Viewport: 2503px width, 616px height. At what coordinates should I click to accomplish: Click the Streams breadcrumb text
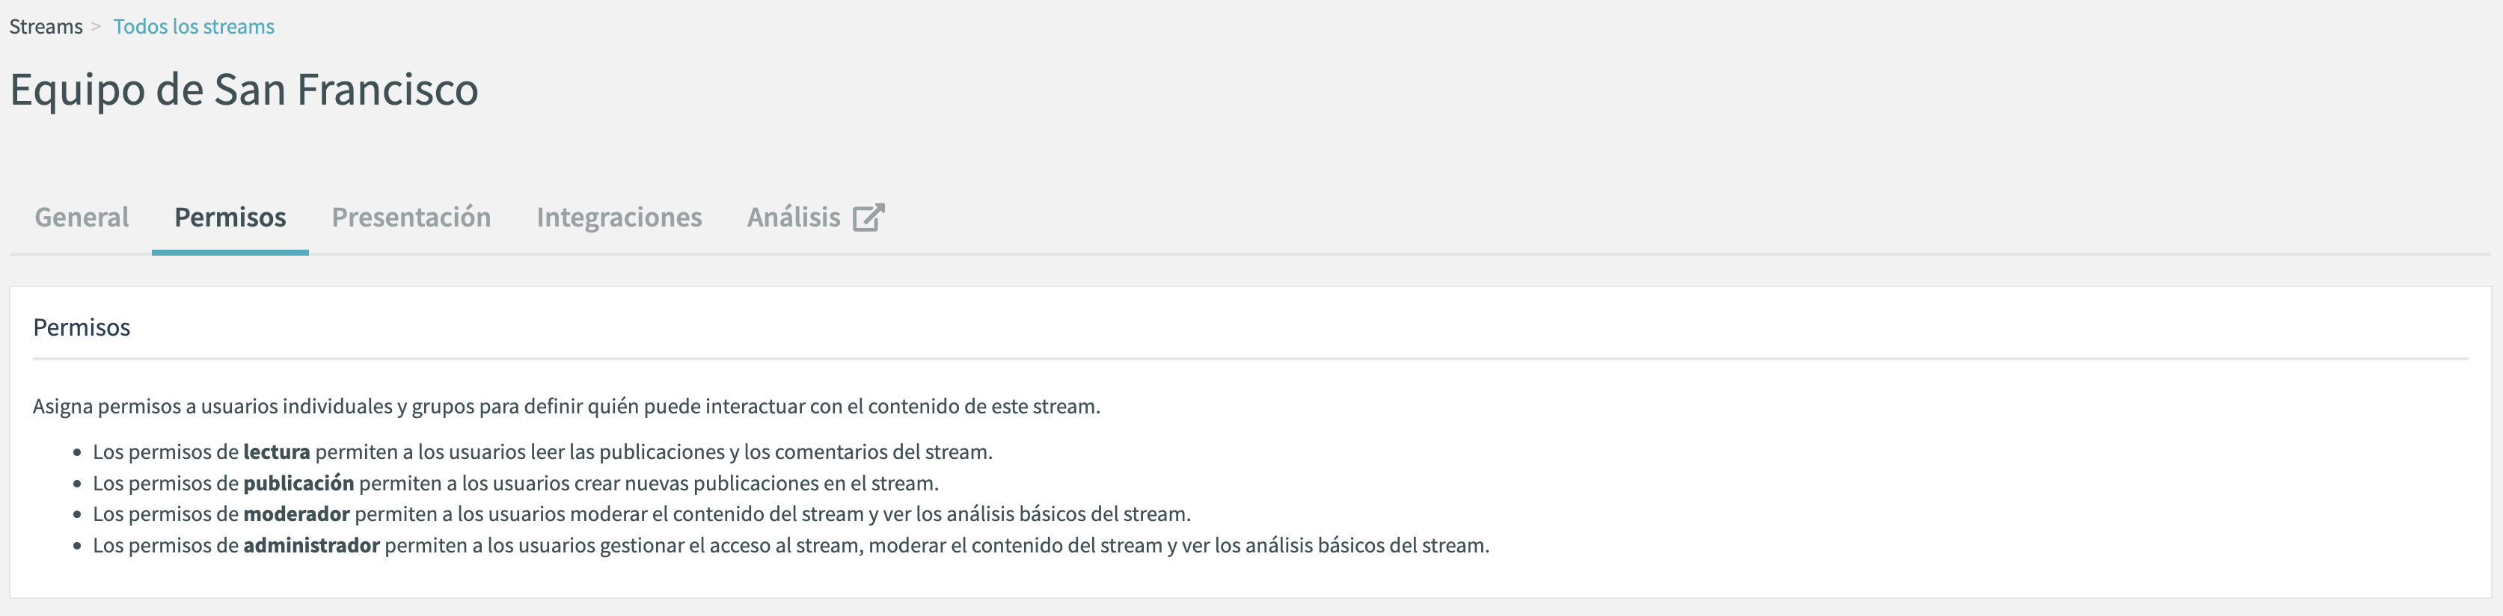point(46,26)
